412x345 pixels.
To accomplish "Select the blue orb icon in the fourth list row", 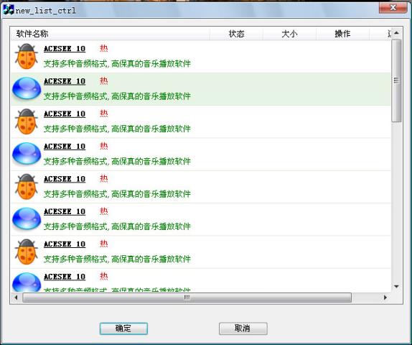I will [x=27, y=153].
